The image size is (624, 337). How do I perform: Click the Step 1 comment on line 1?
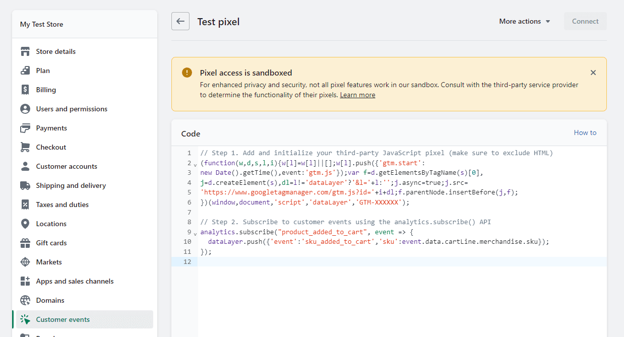tap(377, 153)
